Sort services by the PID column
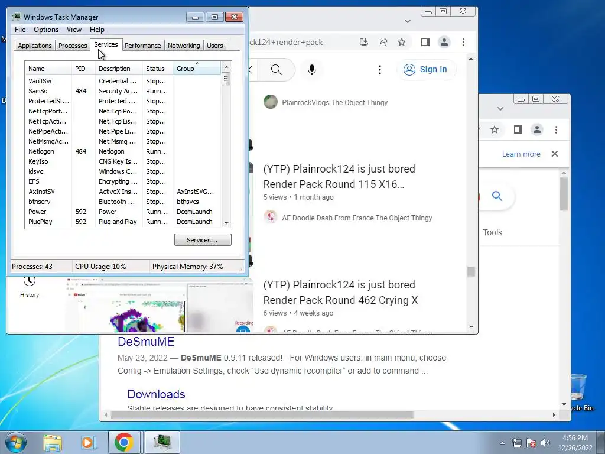 (83, 69)
